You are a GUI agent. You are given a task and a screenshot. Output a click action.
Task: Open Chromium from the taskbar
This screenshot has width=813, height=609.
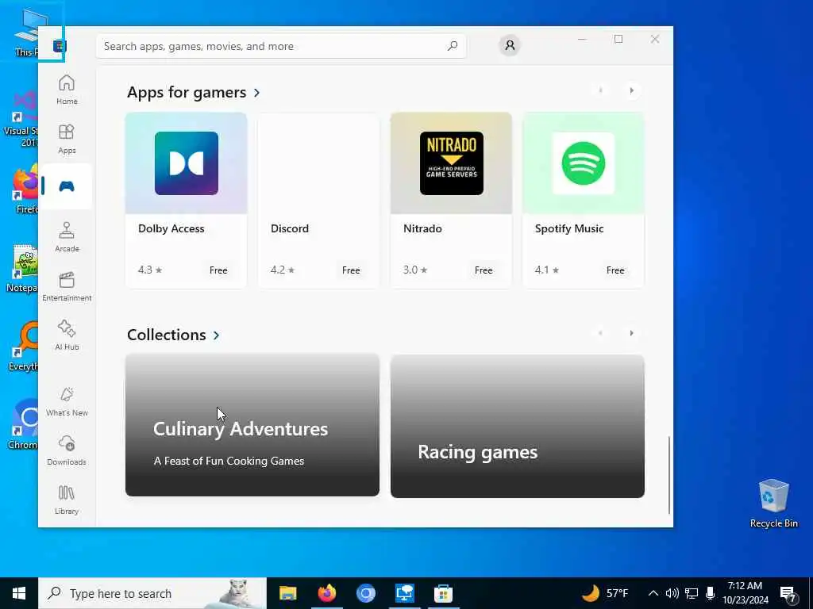(365, 593)
